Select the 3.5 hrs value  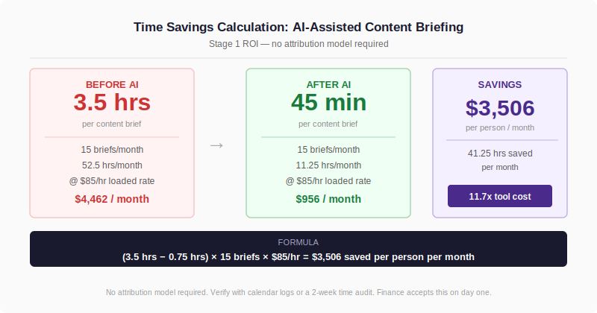click(112, 102)
